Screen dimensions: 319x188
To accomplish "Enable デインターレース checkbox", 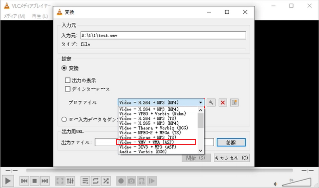I will click(68, 89).
